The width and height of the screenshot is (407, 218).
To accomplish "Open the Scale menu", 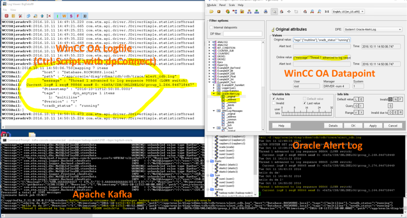I will point(232,5).
